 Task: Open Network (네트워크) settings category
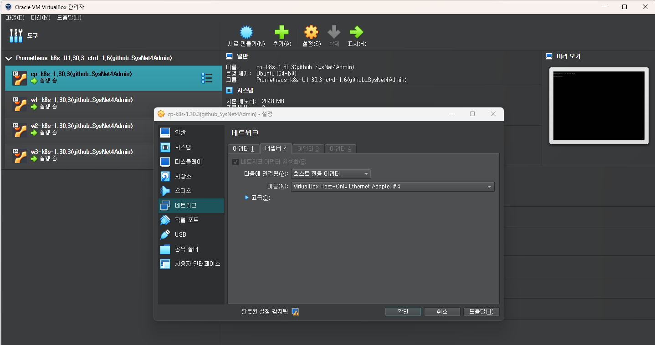[191, 205]
